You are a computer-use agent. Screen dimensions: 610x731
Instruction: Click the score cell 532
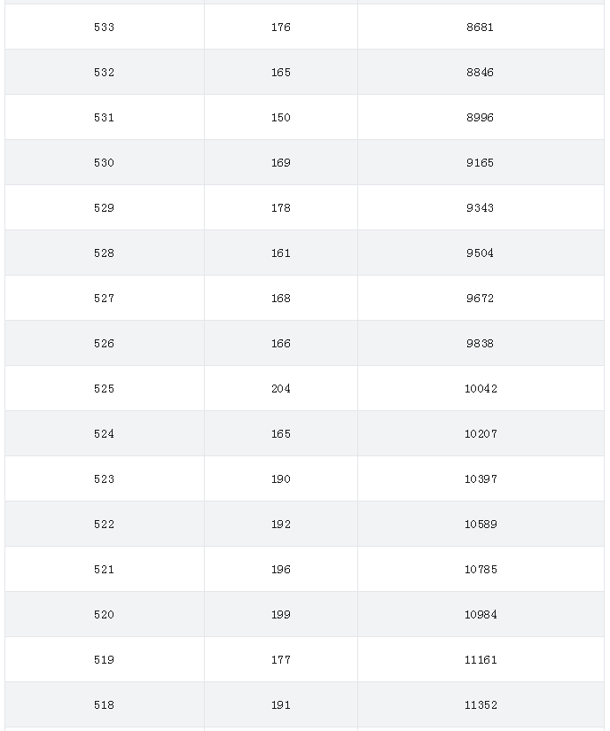click(104, 73)
